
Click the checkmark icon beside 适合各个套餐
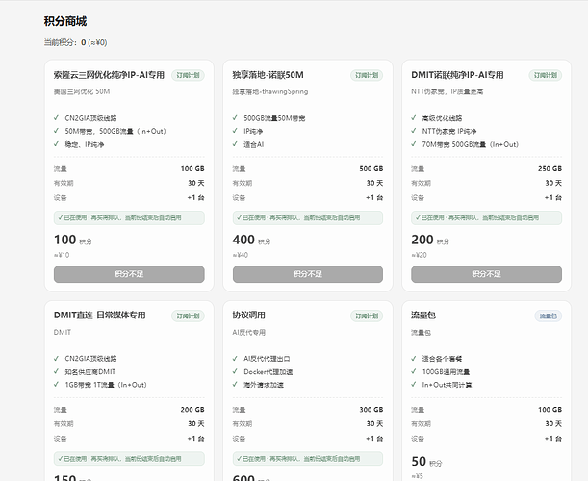click(414, 359)
